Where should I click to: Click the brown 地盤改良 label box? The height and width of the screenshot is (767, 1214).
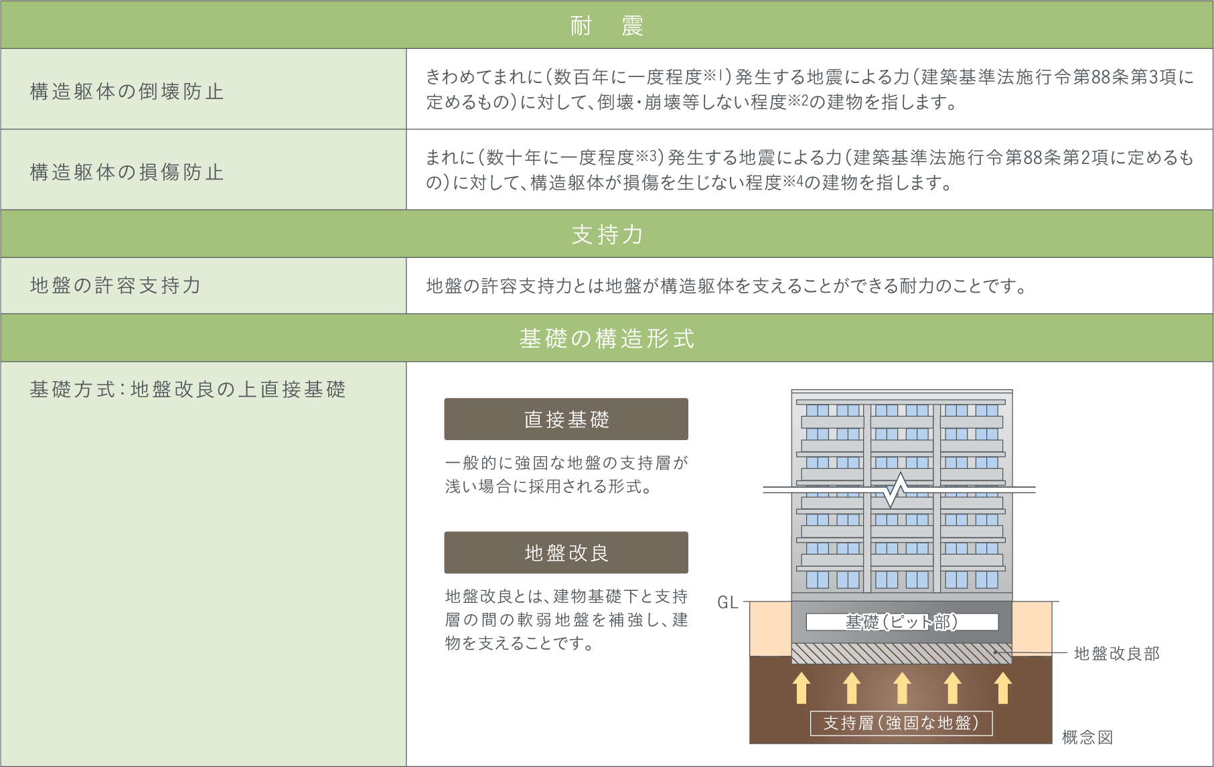tap(566, 553)
